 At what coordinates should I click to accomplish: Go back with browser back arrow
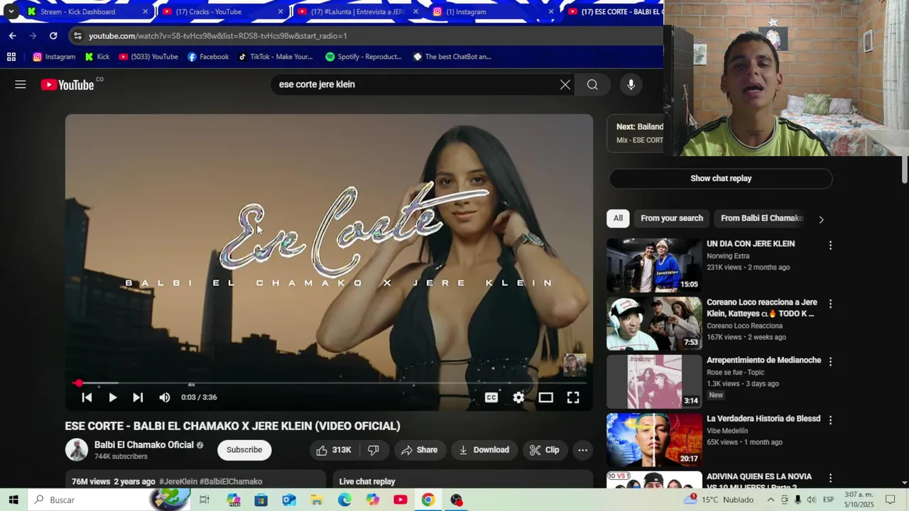click(x=13, y=35)
